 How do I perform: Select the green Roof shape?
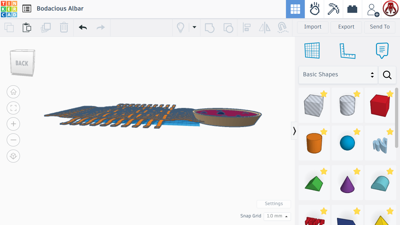point(314,183)
